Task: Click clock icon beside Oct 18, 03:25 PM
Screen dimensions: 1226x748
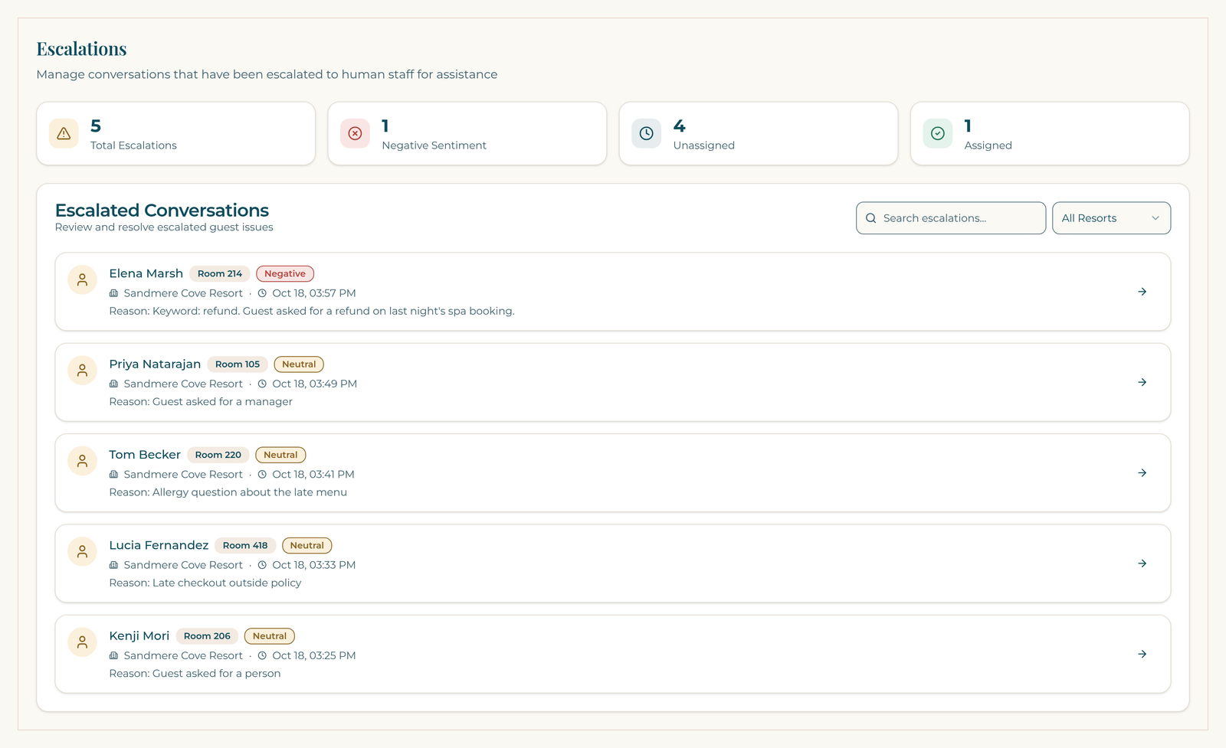Action: click(x=262, y=655)
